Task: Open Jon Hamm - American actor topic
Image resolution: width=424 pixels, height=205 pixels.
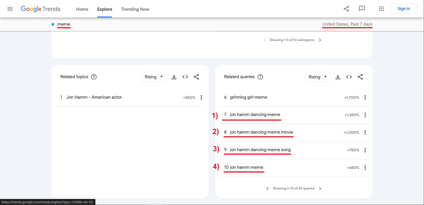Action: click(x=94, y=97)
